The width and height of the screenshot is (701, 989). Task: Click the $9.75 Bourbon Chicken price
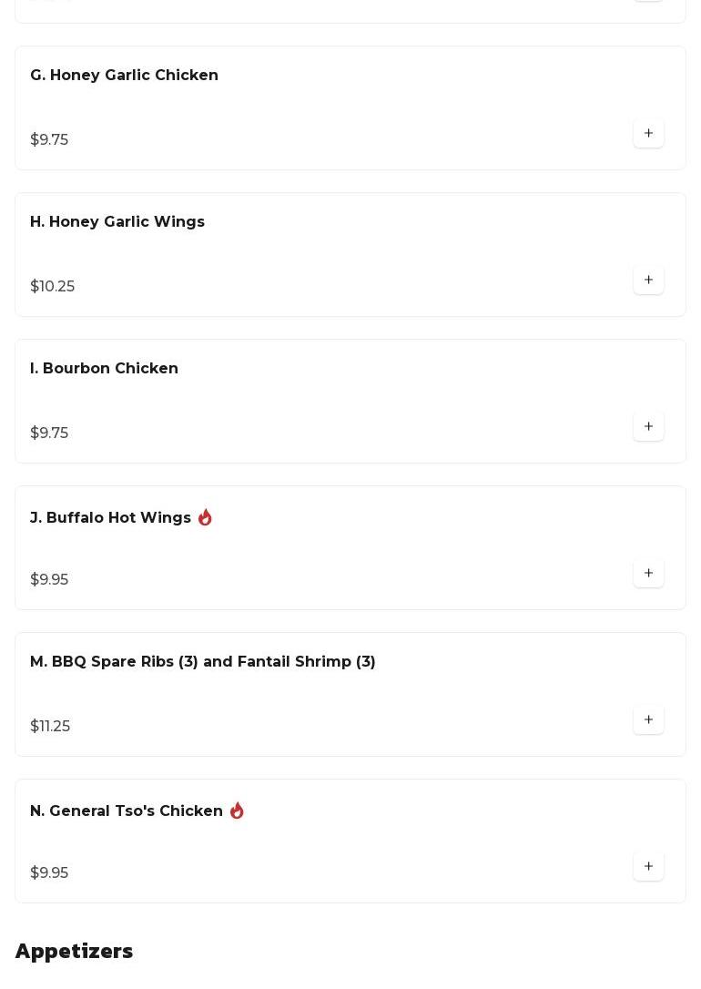49,433
